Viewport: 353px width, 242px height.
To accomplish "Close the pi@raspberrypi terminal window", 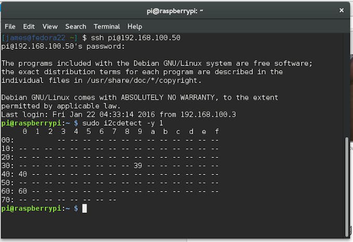I will pos(342,10).
